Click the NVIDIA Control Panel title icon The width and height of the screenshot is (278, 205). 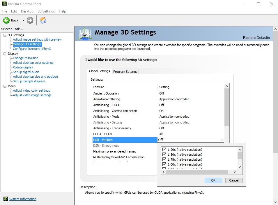point(3,4)
